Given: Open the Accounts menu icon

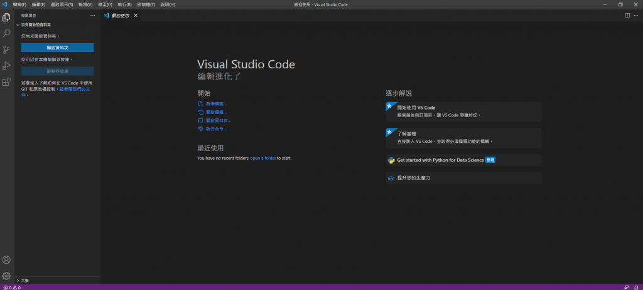Looking at the screenshot, I should point(6,260).
